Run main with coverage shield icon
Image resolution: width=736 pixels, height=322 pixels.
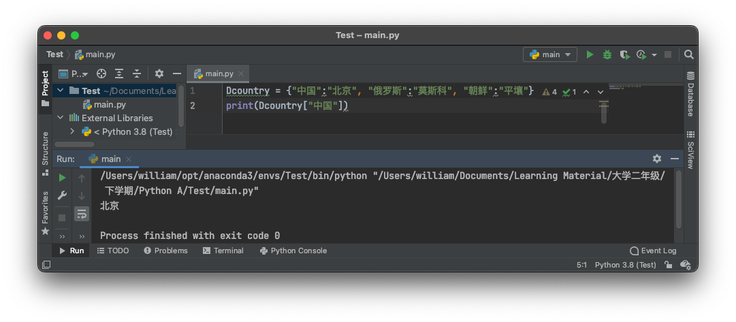pyautogui.click(x=624, y=54)
